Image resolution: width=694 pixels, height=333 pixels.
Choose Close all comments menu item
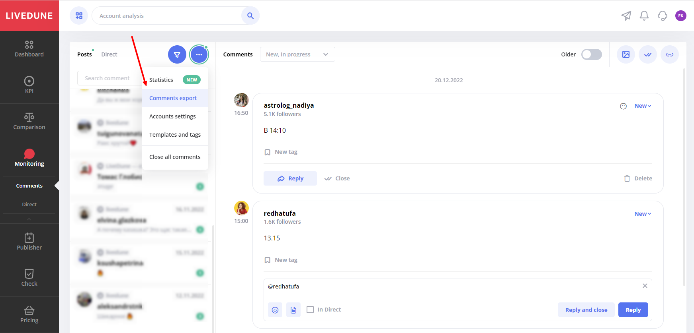coord(175,157)
